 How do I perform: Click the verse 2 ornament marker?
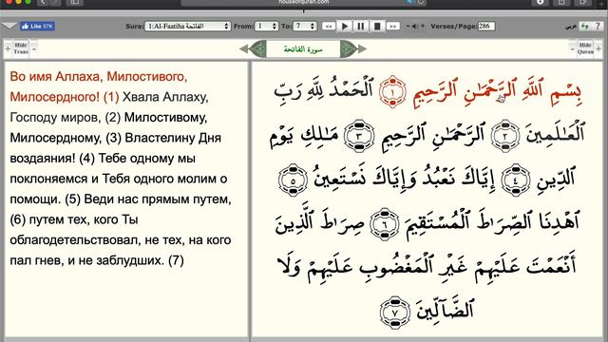pyautogui.click(x=504, y=136)
